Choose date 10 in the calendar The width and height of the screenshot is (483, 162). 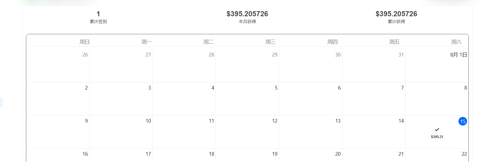click(148, 121)
